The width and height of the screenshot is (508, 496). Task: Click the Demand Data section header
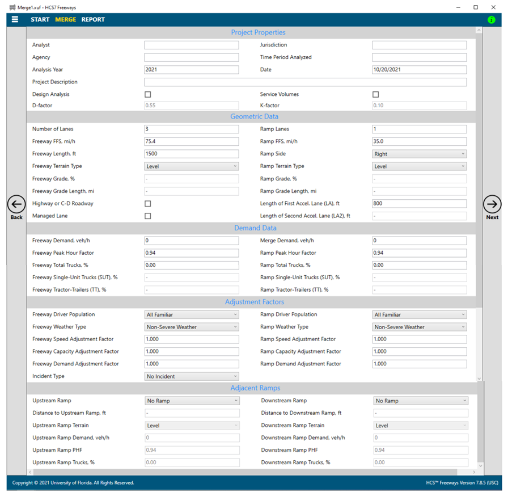pyautogui.click(x=255, y=228)
